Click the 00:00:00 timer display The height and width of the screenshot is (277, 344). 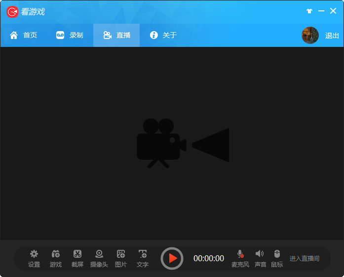coord(209,258)
